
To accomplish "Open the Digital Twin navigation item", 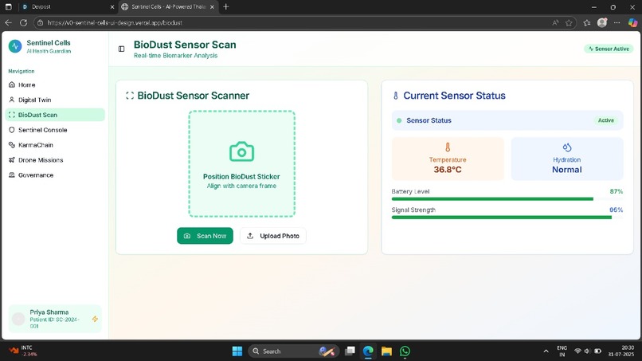I will [x=55, y=100].
